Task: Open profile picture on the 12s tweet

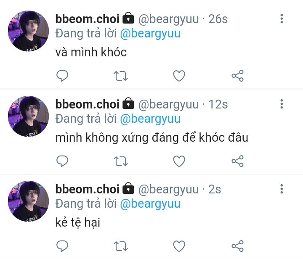Action: click(x=29, y=116)
